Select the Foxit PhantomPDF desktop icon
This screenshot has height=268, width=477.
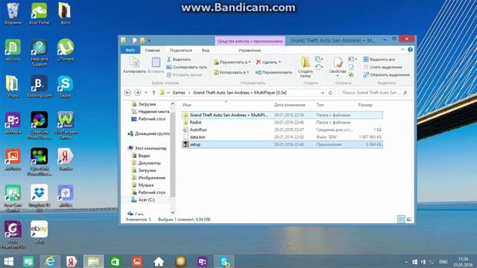tap(13, 235)
